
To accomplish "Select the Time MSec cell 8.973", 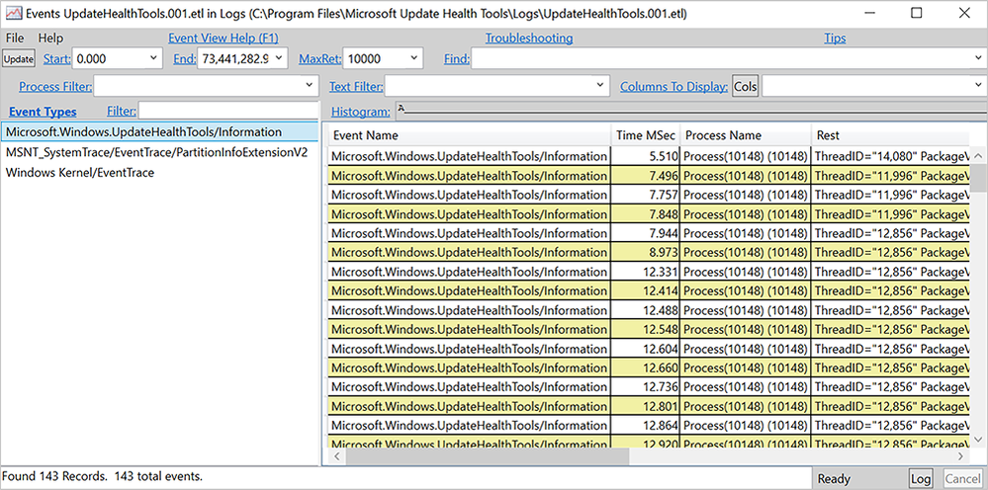I will point(645,252).
